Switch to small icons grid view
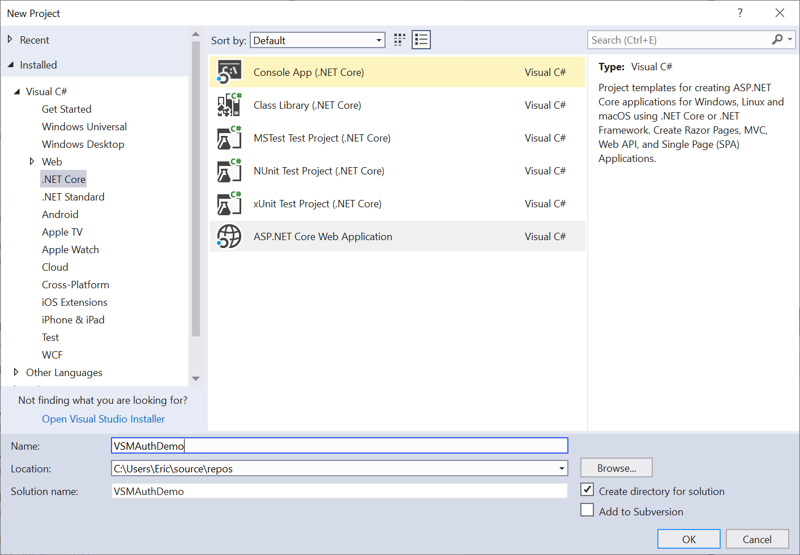800x555 pixels. coord(400,40)
